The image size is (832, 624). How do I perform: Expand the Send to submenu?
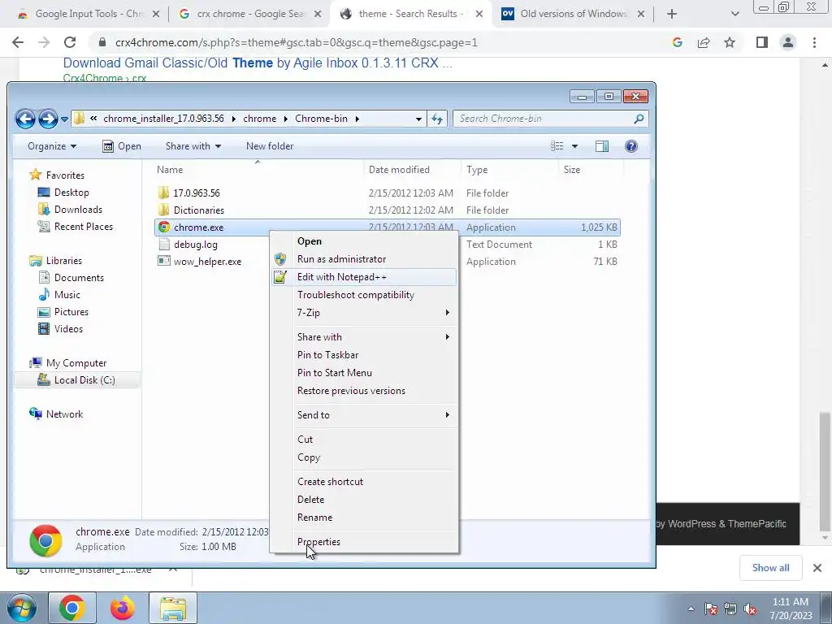pyautogui.click(x=363, y=415)
